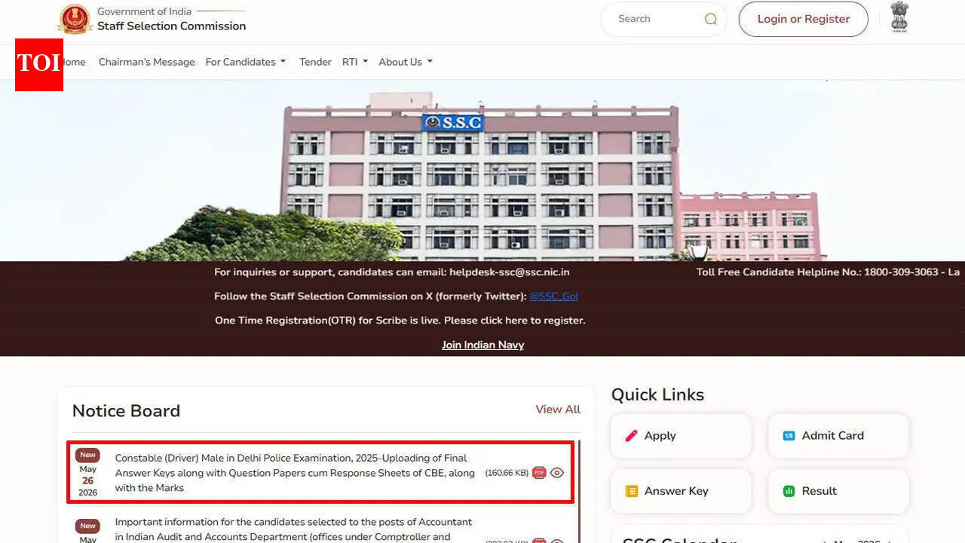The width and height of the screenshot is (965, 543).
Task: Expand the For Candidates dropdown
Action: pyautogui.click(x=246, y=62)
